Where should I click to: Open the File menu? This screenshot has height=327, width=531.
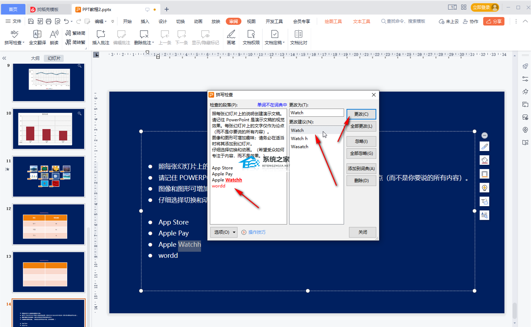coord(13,22)
